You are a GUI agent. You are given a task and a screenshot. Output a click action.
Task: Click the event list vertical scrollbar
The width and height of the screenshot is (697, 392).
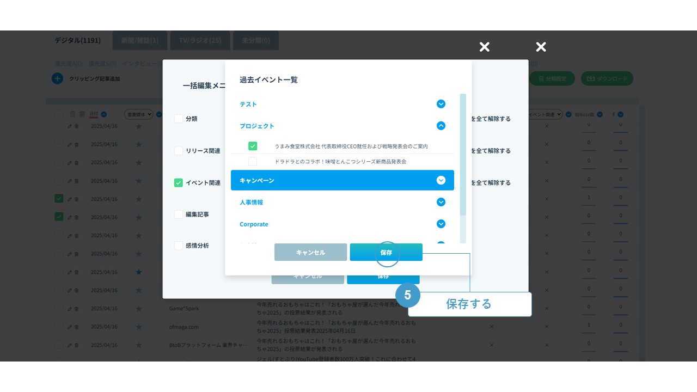pos(463,155)
